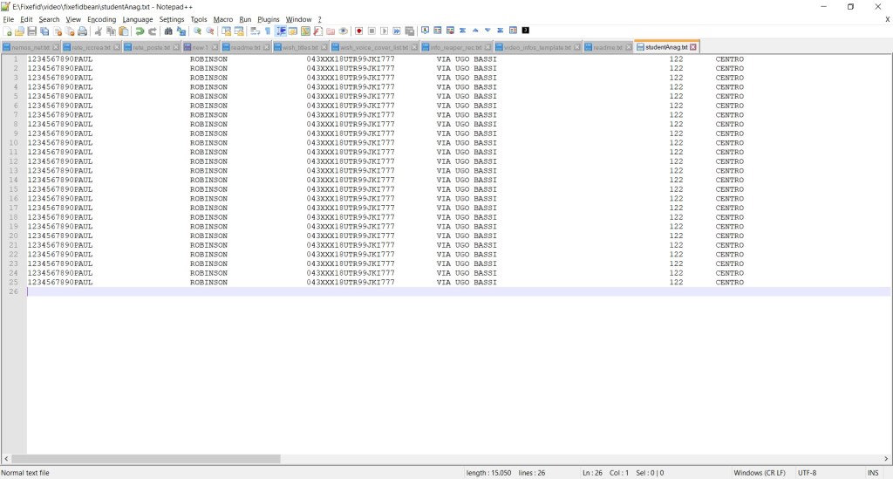Click the Cut scissors icon
The height and width of the screenshot is (479, 893).
[99, 31]
